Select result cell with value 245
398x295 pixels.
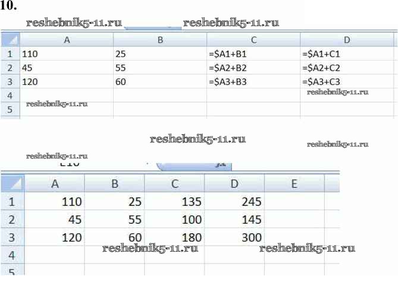[234, 202]
